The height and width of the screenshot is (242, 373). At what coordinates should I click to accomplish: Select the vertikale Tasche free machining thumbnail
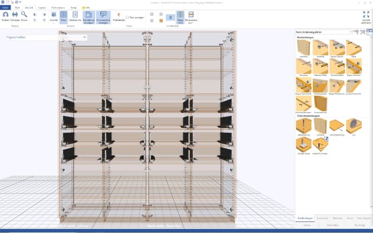coord(304,146)
